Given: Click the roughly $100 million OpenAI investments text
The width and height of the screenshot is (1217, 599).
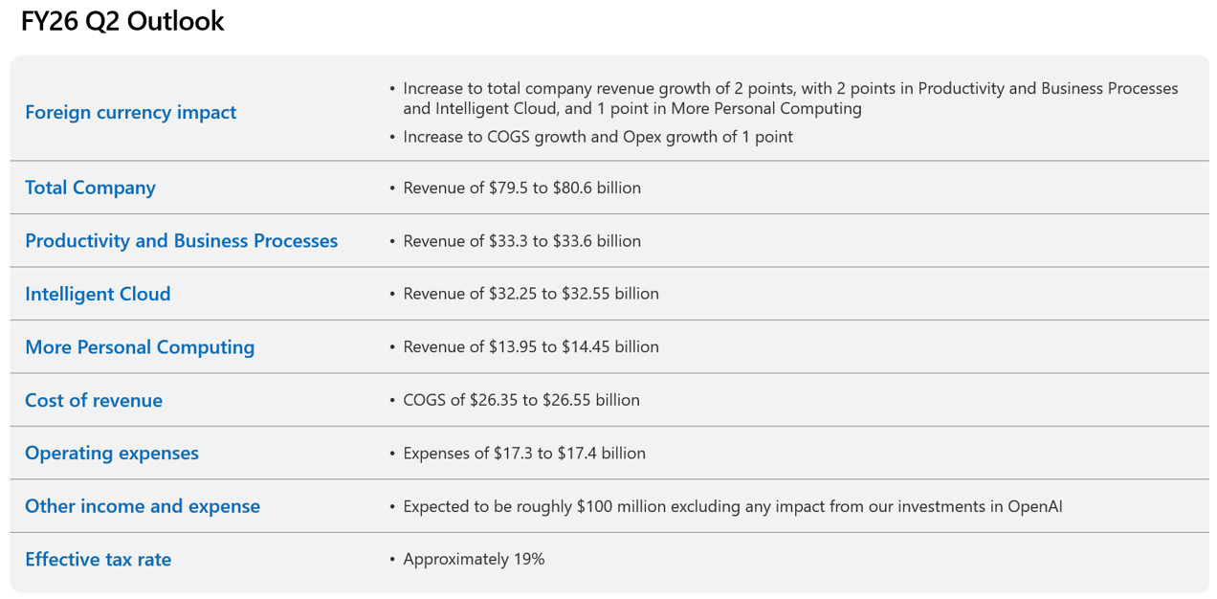Looking at the screenshot, I should coord(732,506).
